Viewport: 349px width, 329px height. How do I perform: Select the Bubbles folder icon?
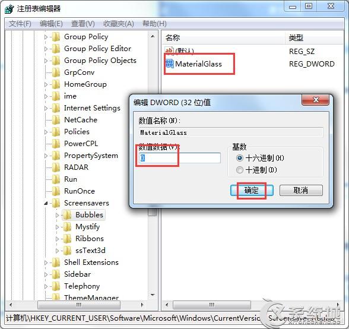pos(67,215)
